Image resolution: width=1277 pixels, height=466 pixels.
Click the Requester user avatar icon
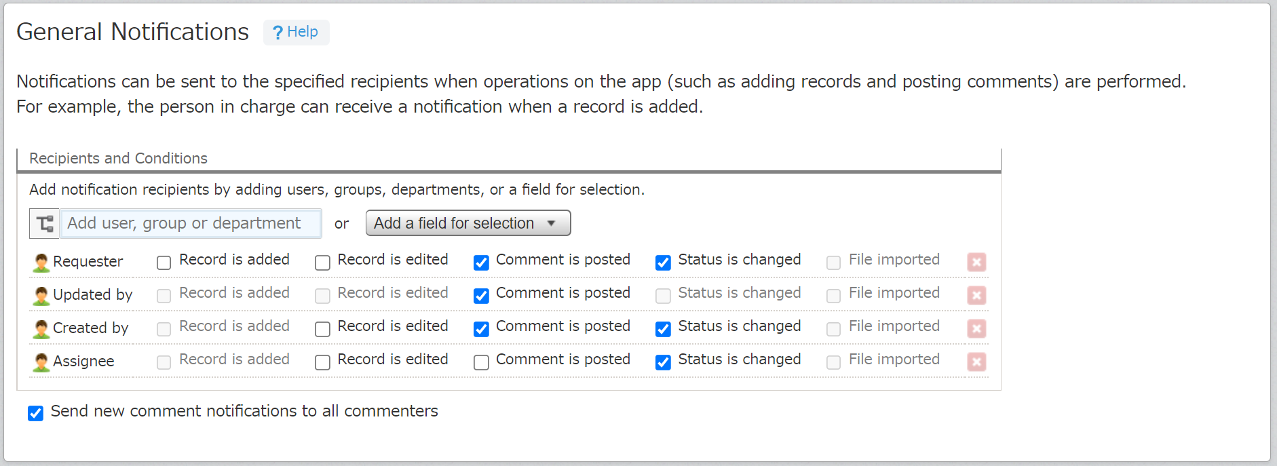[41, 263]
